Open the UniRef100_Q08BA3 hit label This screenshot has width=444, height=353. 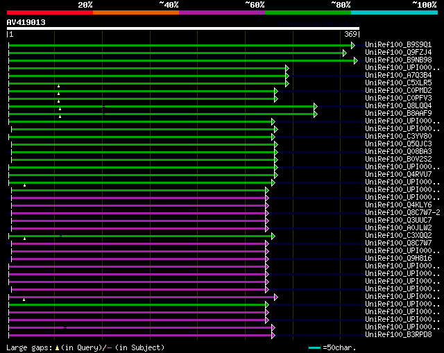click(398, 151)
